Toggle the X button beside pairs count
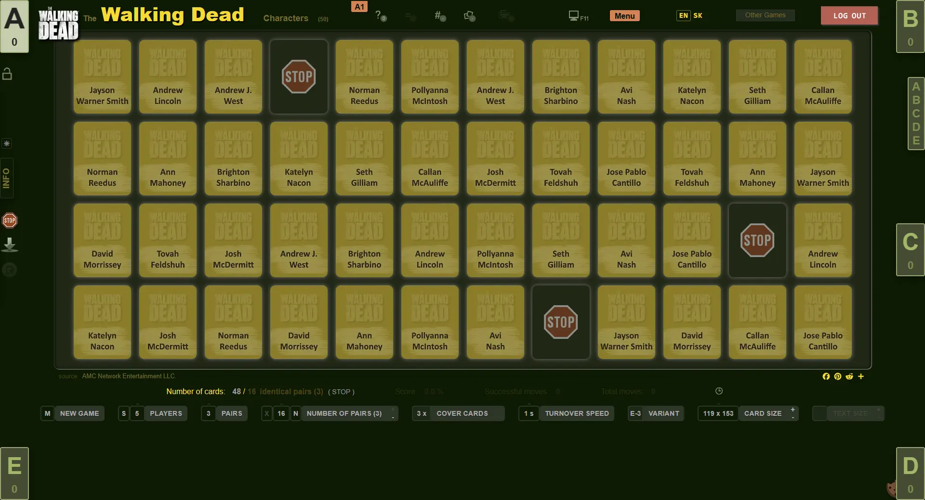This screenshot has width=925, height=500. tap(266, 413)
